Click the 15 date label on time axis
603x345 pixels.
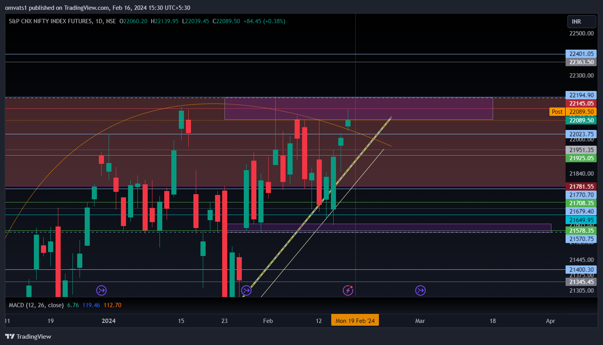tap(181, 321)
